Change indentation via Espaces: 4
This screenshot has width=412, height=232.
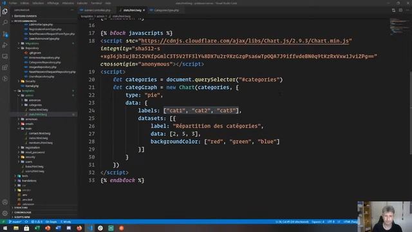coord(318,222)
